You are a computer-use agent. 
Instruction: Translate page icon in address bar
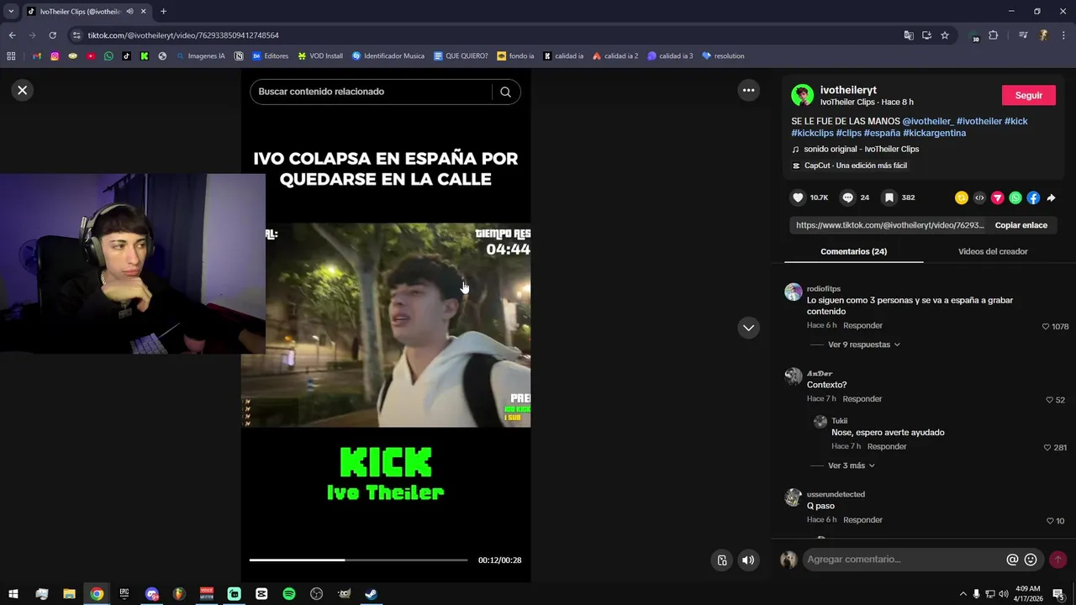click(908, 35)
